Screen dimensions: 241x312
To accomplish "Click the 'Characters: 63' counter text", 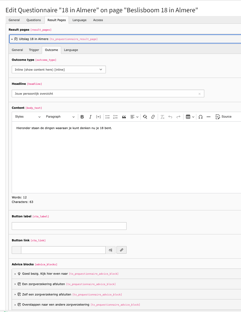I will 22,202.
